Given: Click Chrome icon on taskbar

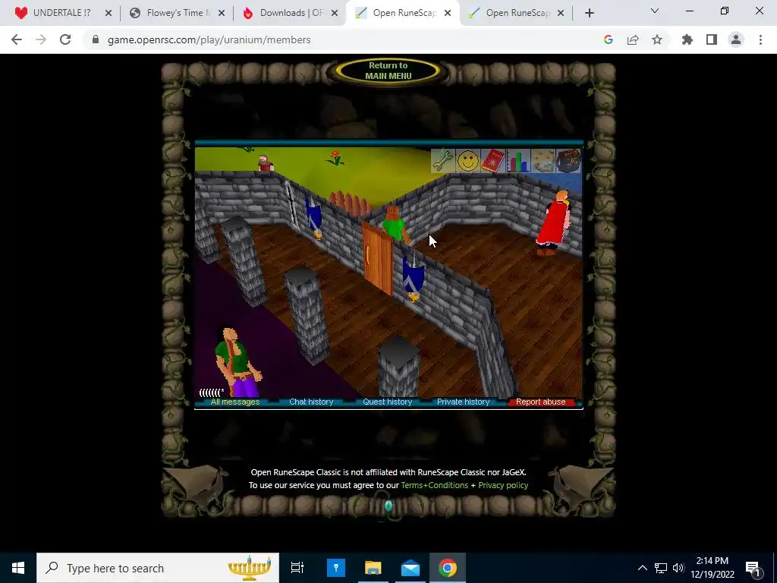Looking at the screenshot, I should [448, 568].
